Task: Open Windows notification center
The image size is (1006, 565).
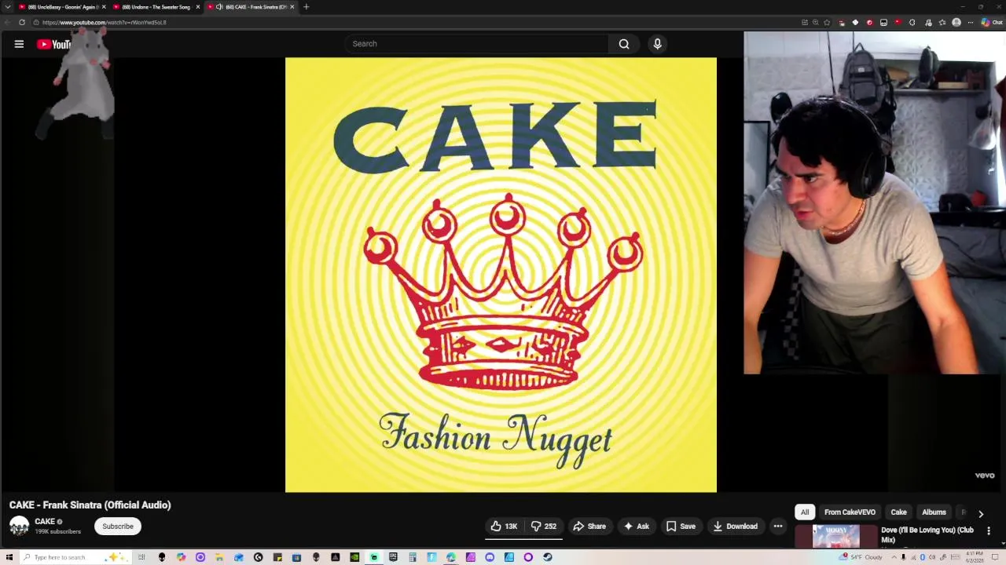Action: tap(995, 557)
